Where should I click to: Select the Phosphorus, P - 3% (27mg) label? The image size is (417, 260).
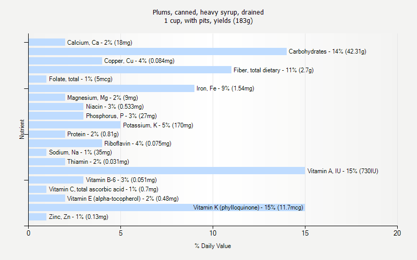pyautogui.click(x=121, y=116)
